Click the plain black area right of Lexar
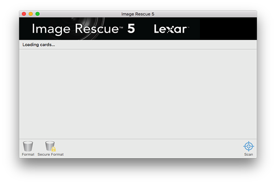 pos(228,29)
